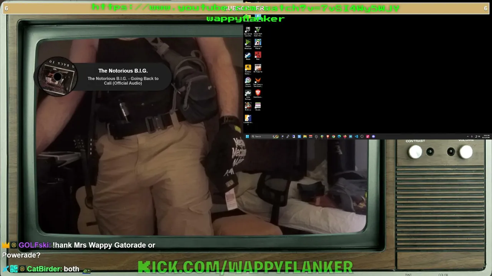This screenshot has height=276, width=492.
Task: Click the KICK.COM/WAPPYFLANKER banner text
Action: (245, 268)
